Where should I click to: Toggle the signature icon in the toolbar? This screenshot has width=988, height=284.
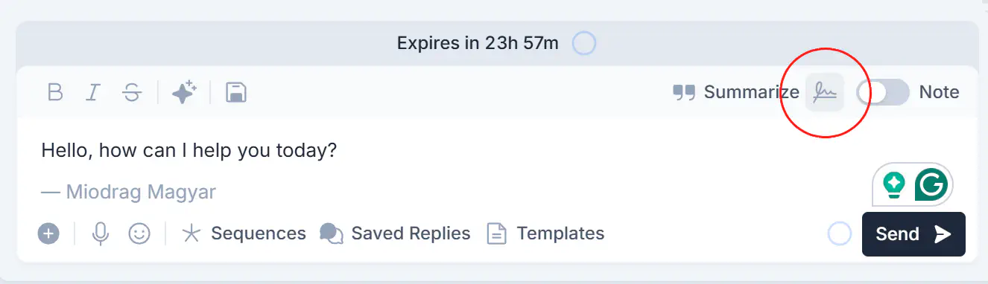(x=825, y=93)
